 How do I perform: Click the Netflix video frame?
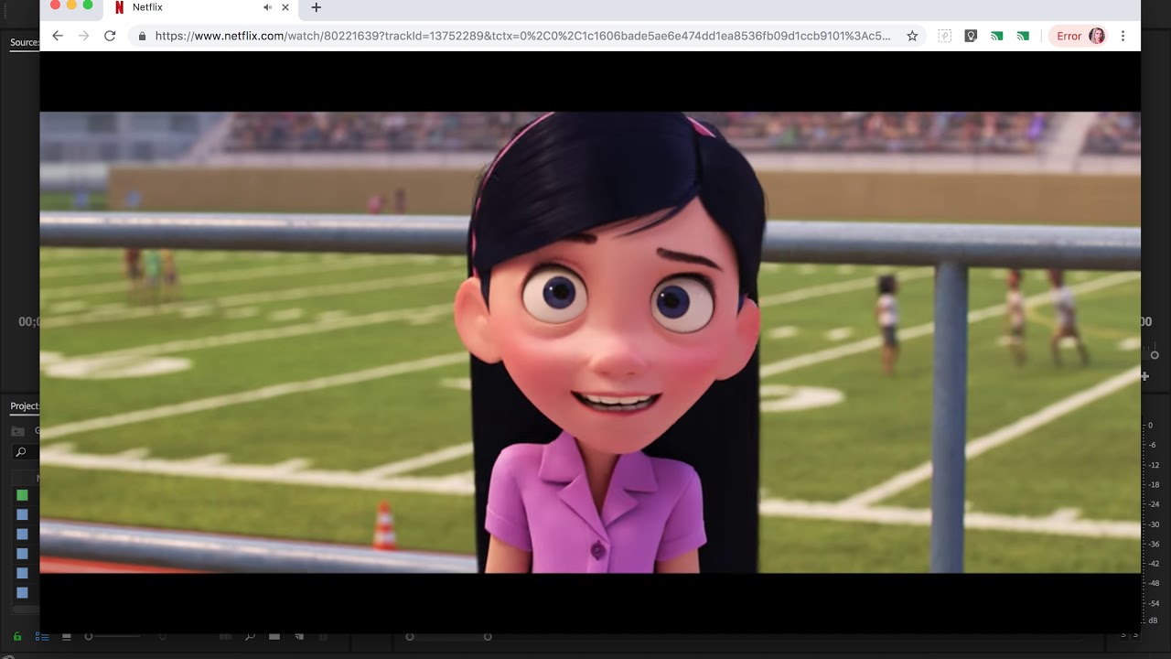tap(590, 342)
